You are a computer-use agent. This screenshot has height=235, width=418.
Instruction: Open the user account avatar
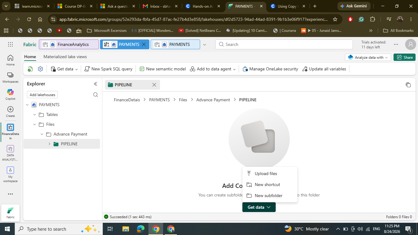(x=410, y=44)
